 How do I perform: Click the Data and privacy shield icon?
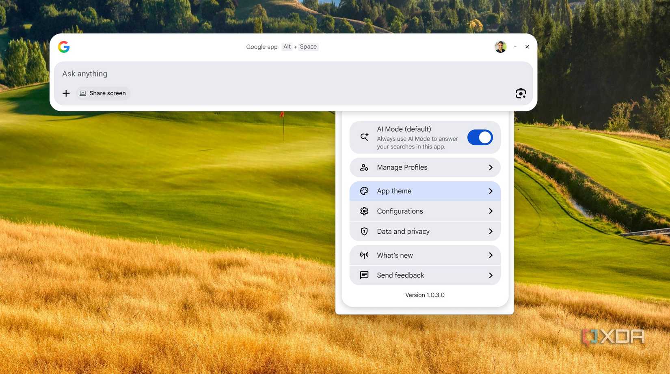364,231
